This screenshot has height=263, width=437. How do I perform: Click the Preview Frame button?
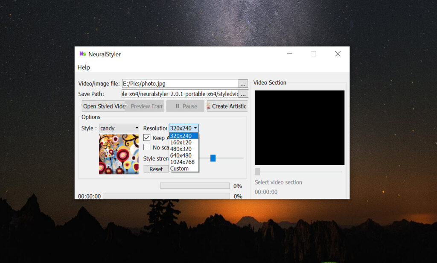click(x=145, y=106)
